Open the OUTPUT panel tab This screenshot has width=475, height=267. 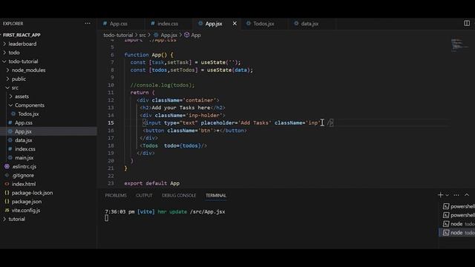click(x=144, y=196)
